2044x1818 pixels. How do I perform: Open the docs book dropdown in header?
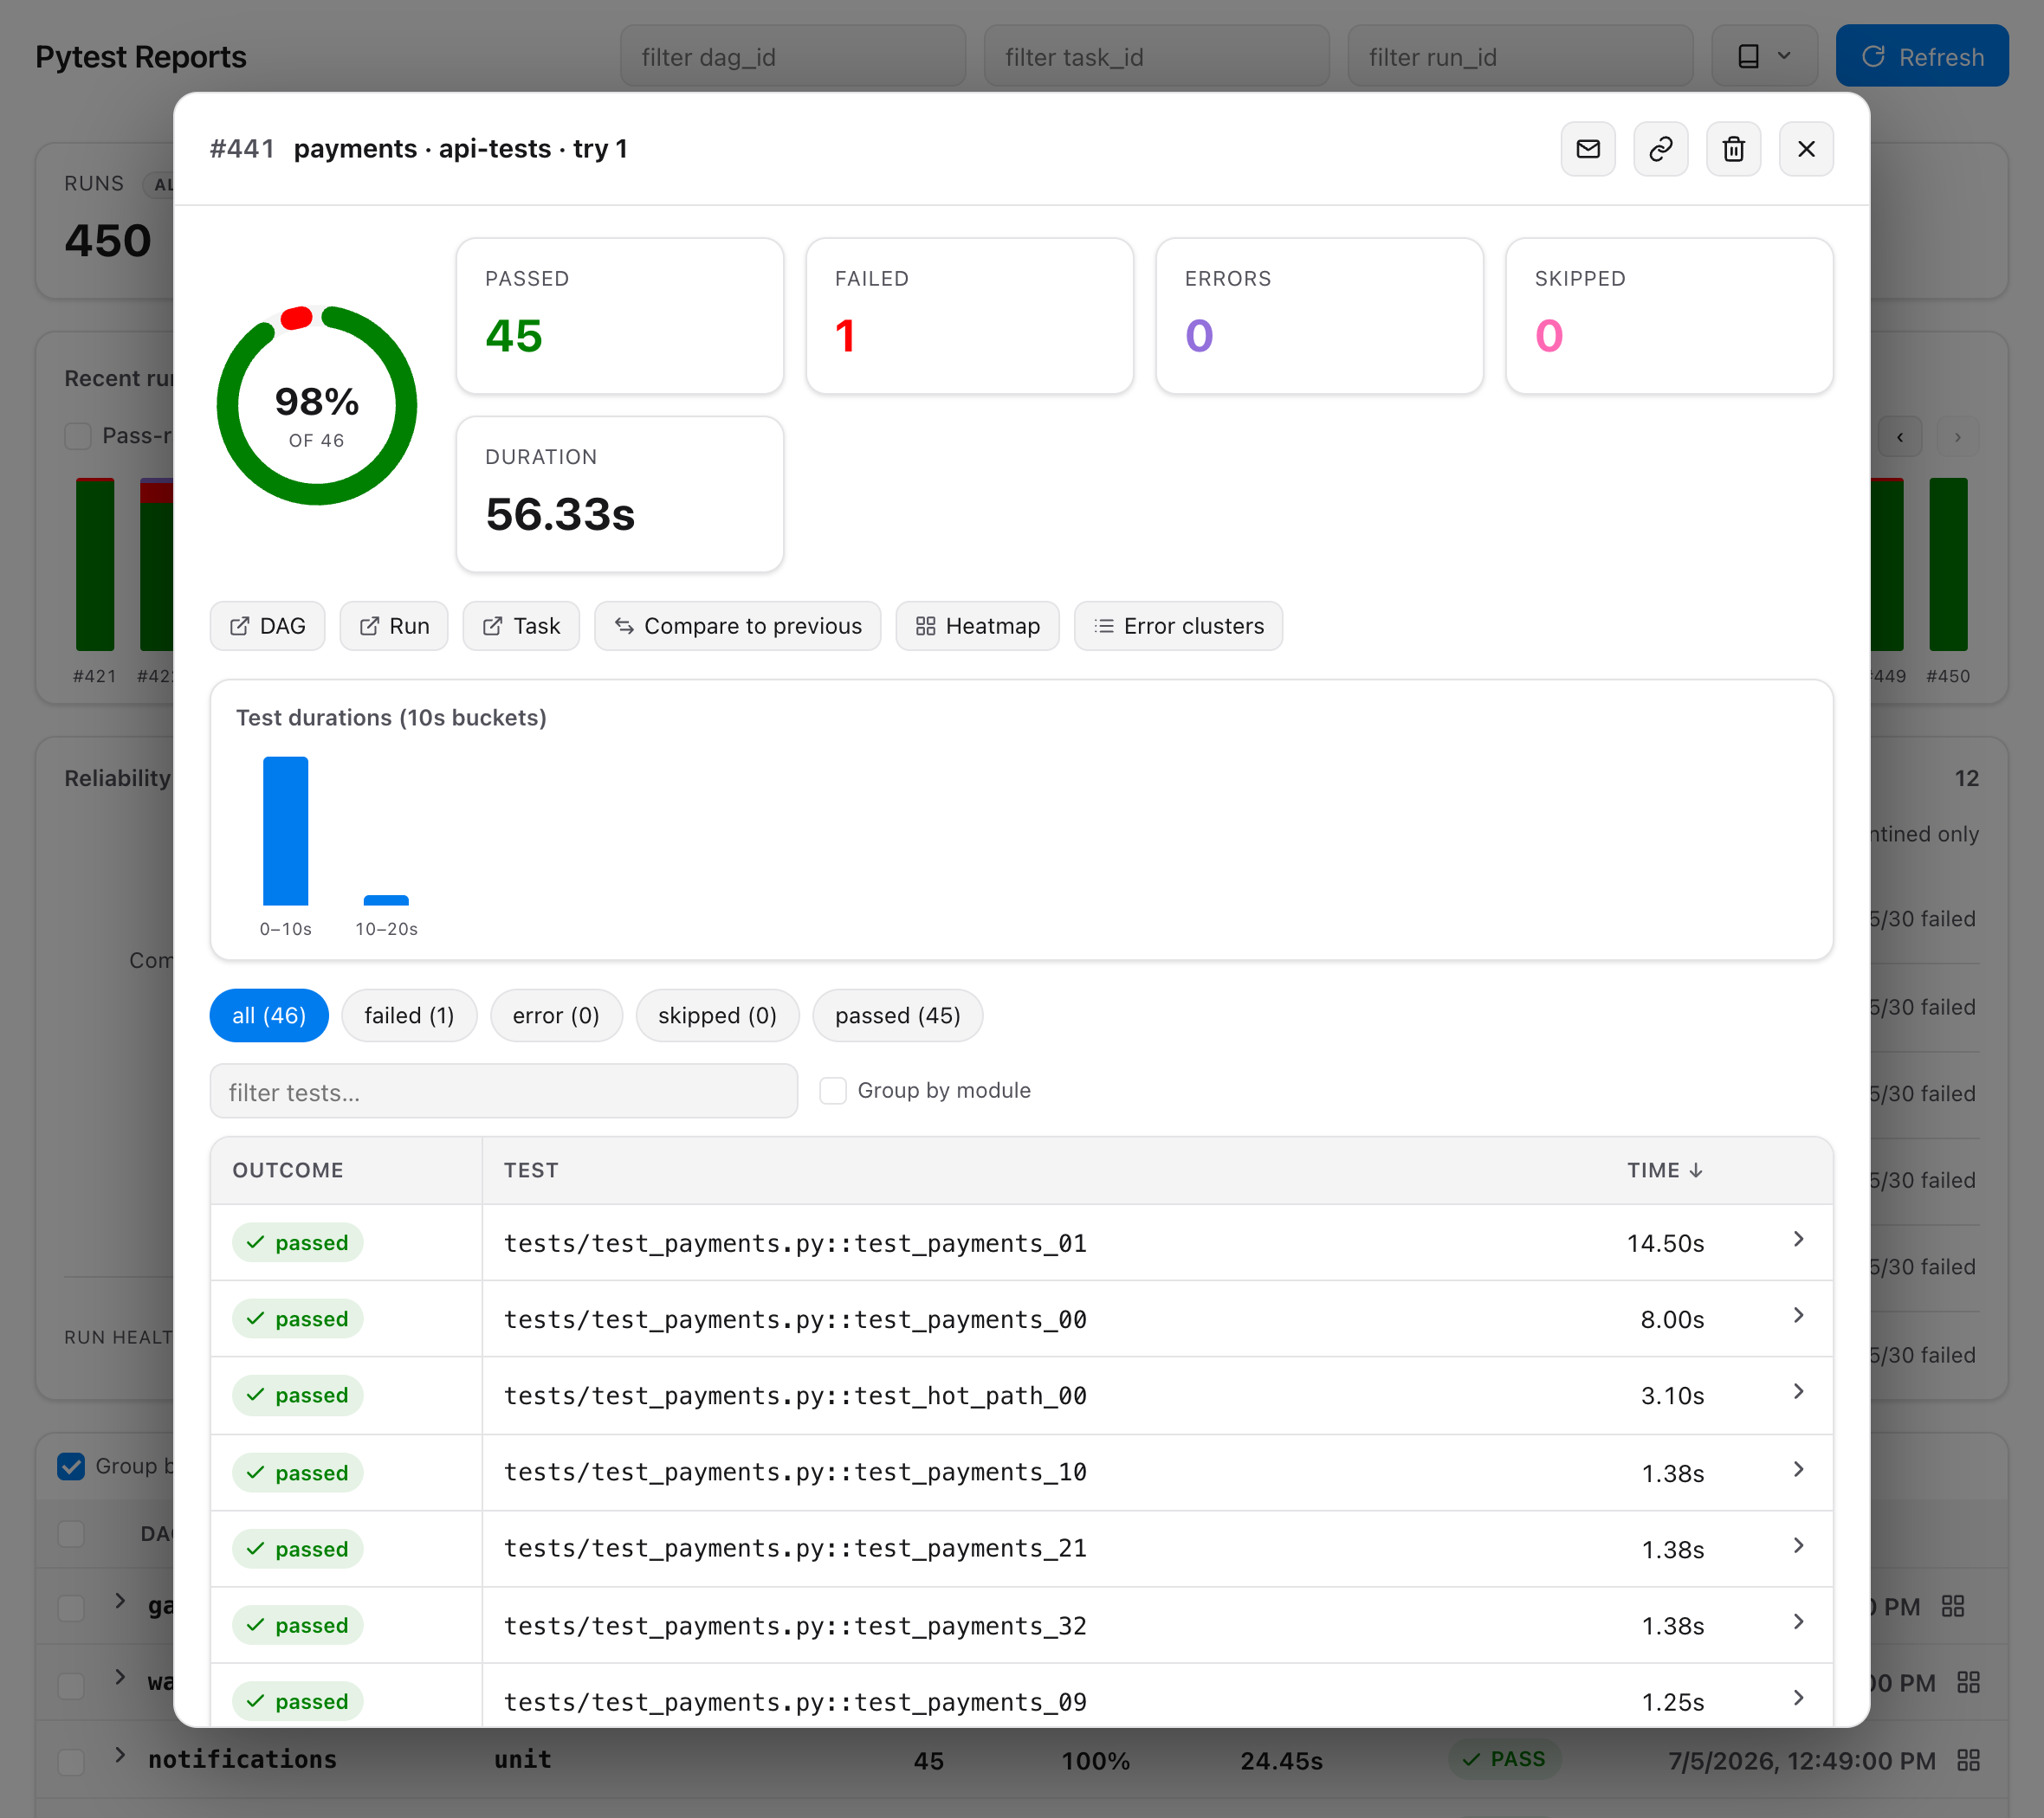[x=1764, y=57]
